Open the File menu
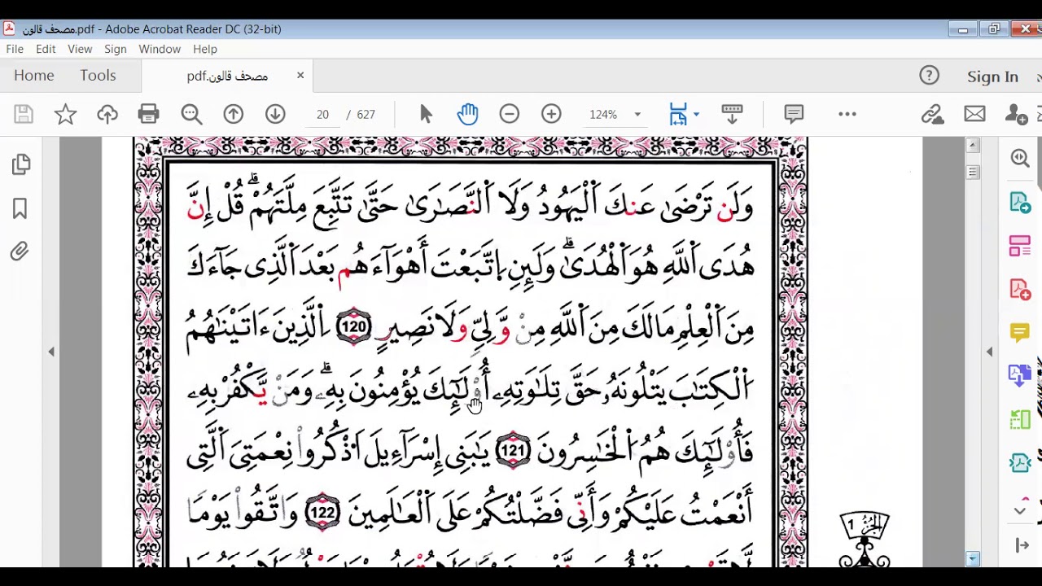Screen dimensions: 1042x586 (15, 49)
